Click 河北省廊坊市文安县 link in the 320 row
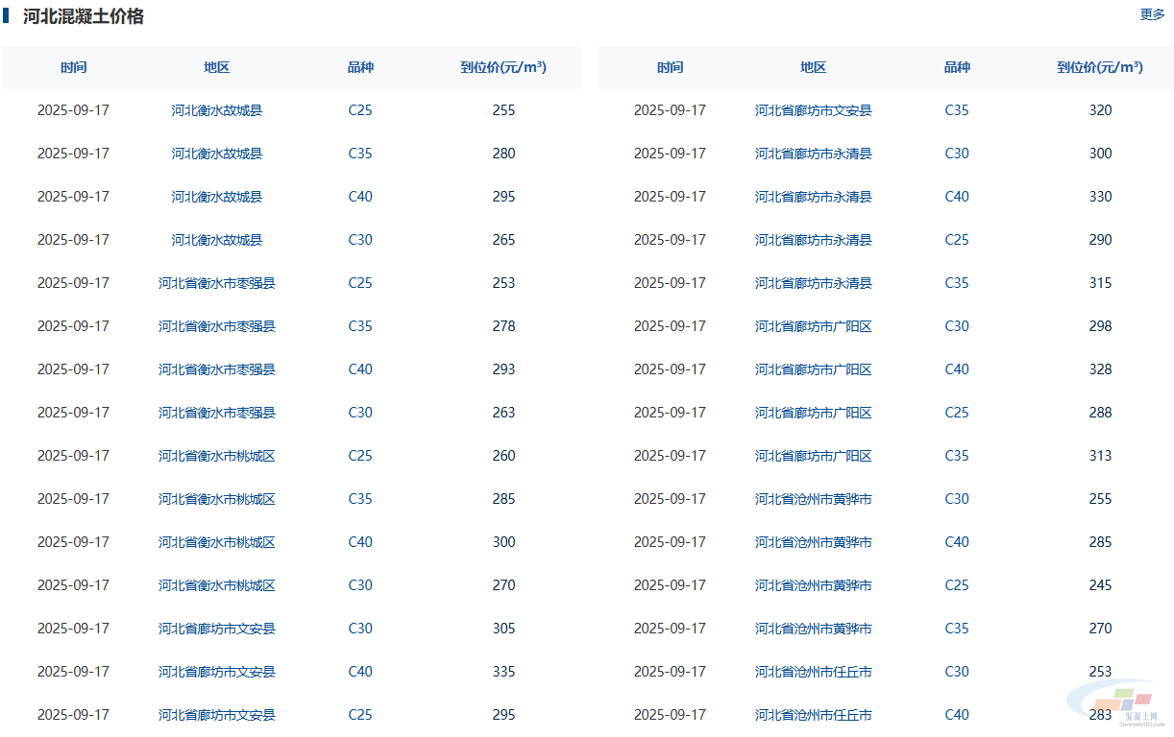Image resolution: width=1174 pixels, height=737 pixels. (814, 110)
